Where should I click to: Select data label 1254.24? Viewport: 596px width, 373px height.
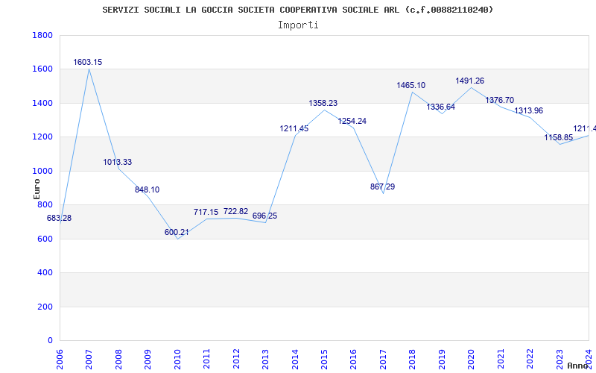tap(352, 121)
